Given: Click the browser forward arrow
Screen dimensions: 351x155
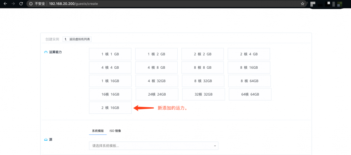Looking at the screenshot, I should tap(13, 4).
